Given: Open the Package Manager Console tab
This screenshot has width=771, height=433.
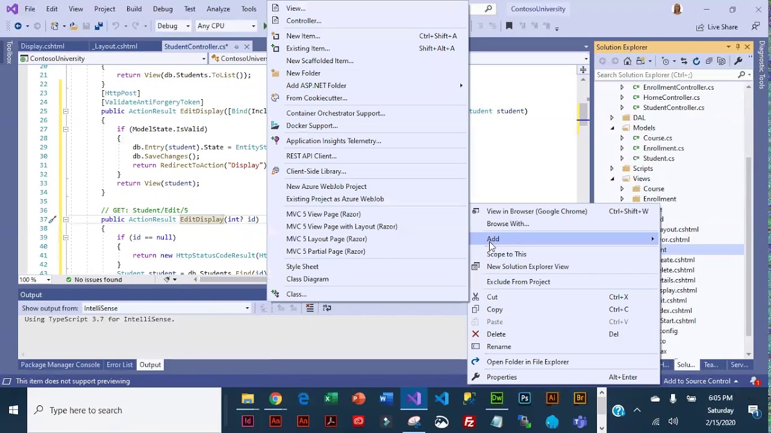Looking at the screenshot, I should pos(60,365).
